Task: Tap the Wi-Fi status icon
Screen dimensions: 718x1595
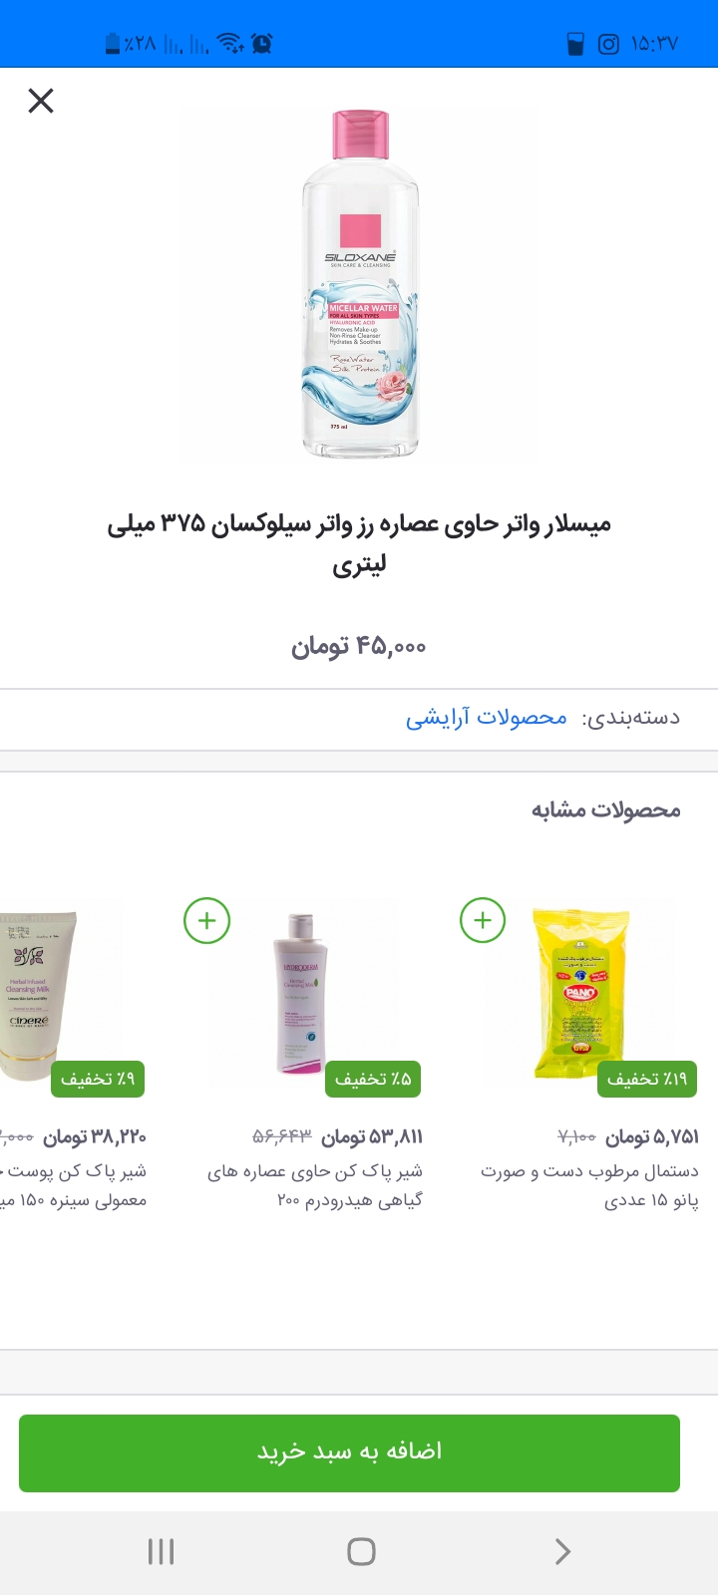Action: (x=230, y=43)
